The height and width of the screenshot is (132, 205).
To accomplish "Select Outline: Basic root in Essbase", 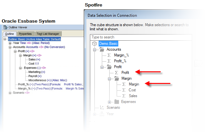I will pyautogui.click(x=34, y=39).
